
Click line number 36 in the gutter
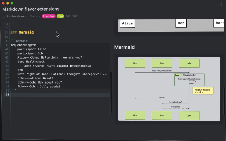click(x=6, y=33)
